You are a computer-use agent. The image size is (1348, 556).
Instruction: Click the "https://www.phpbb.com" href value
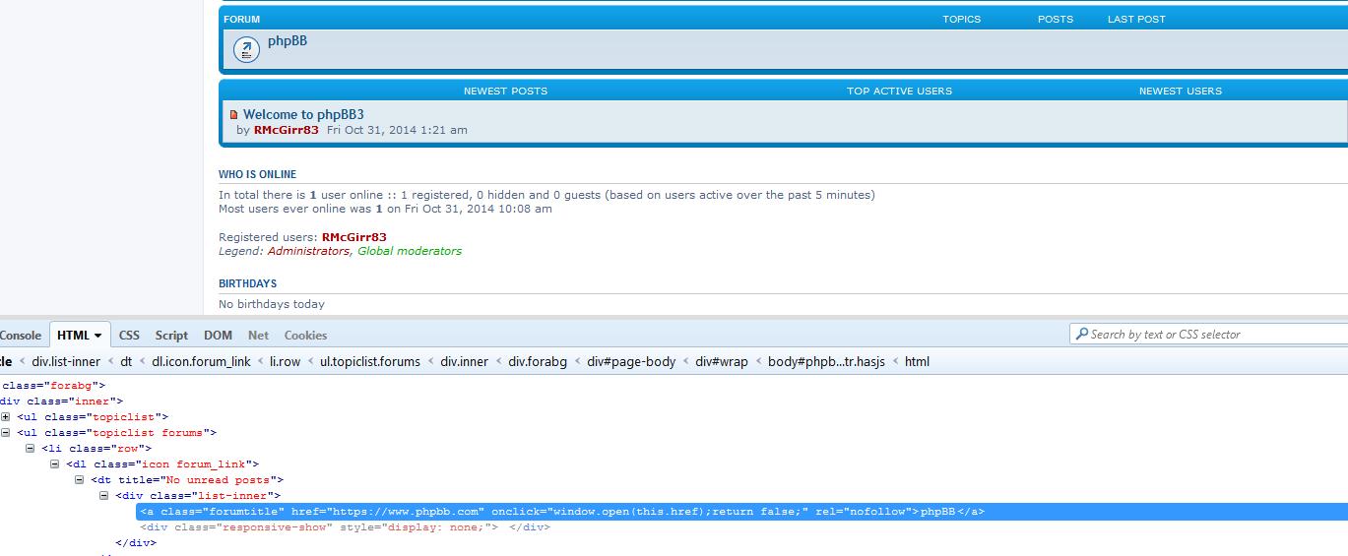(x=405, y=512)
